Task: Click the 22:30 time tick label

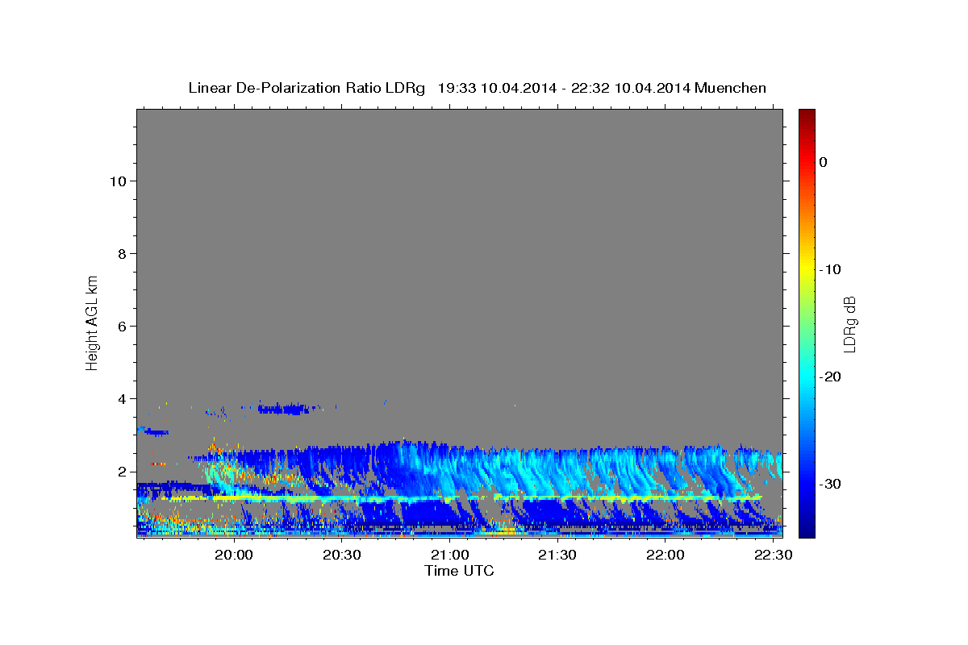Action: tap(772, 556)
